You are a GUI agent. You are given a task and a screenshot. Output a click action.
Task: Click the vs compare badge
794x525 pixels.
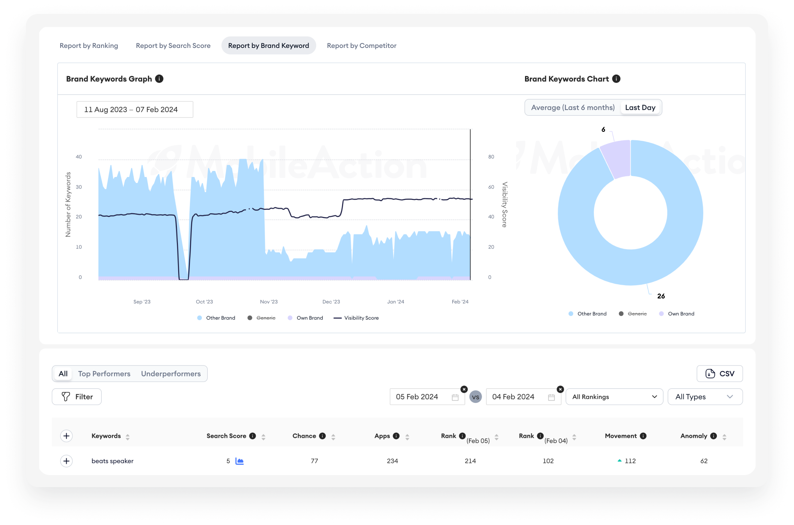475,398
